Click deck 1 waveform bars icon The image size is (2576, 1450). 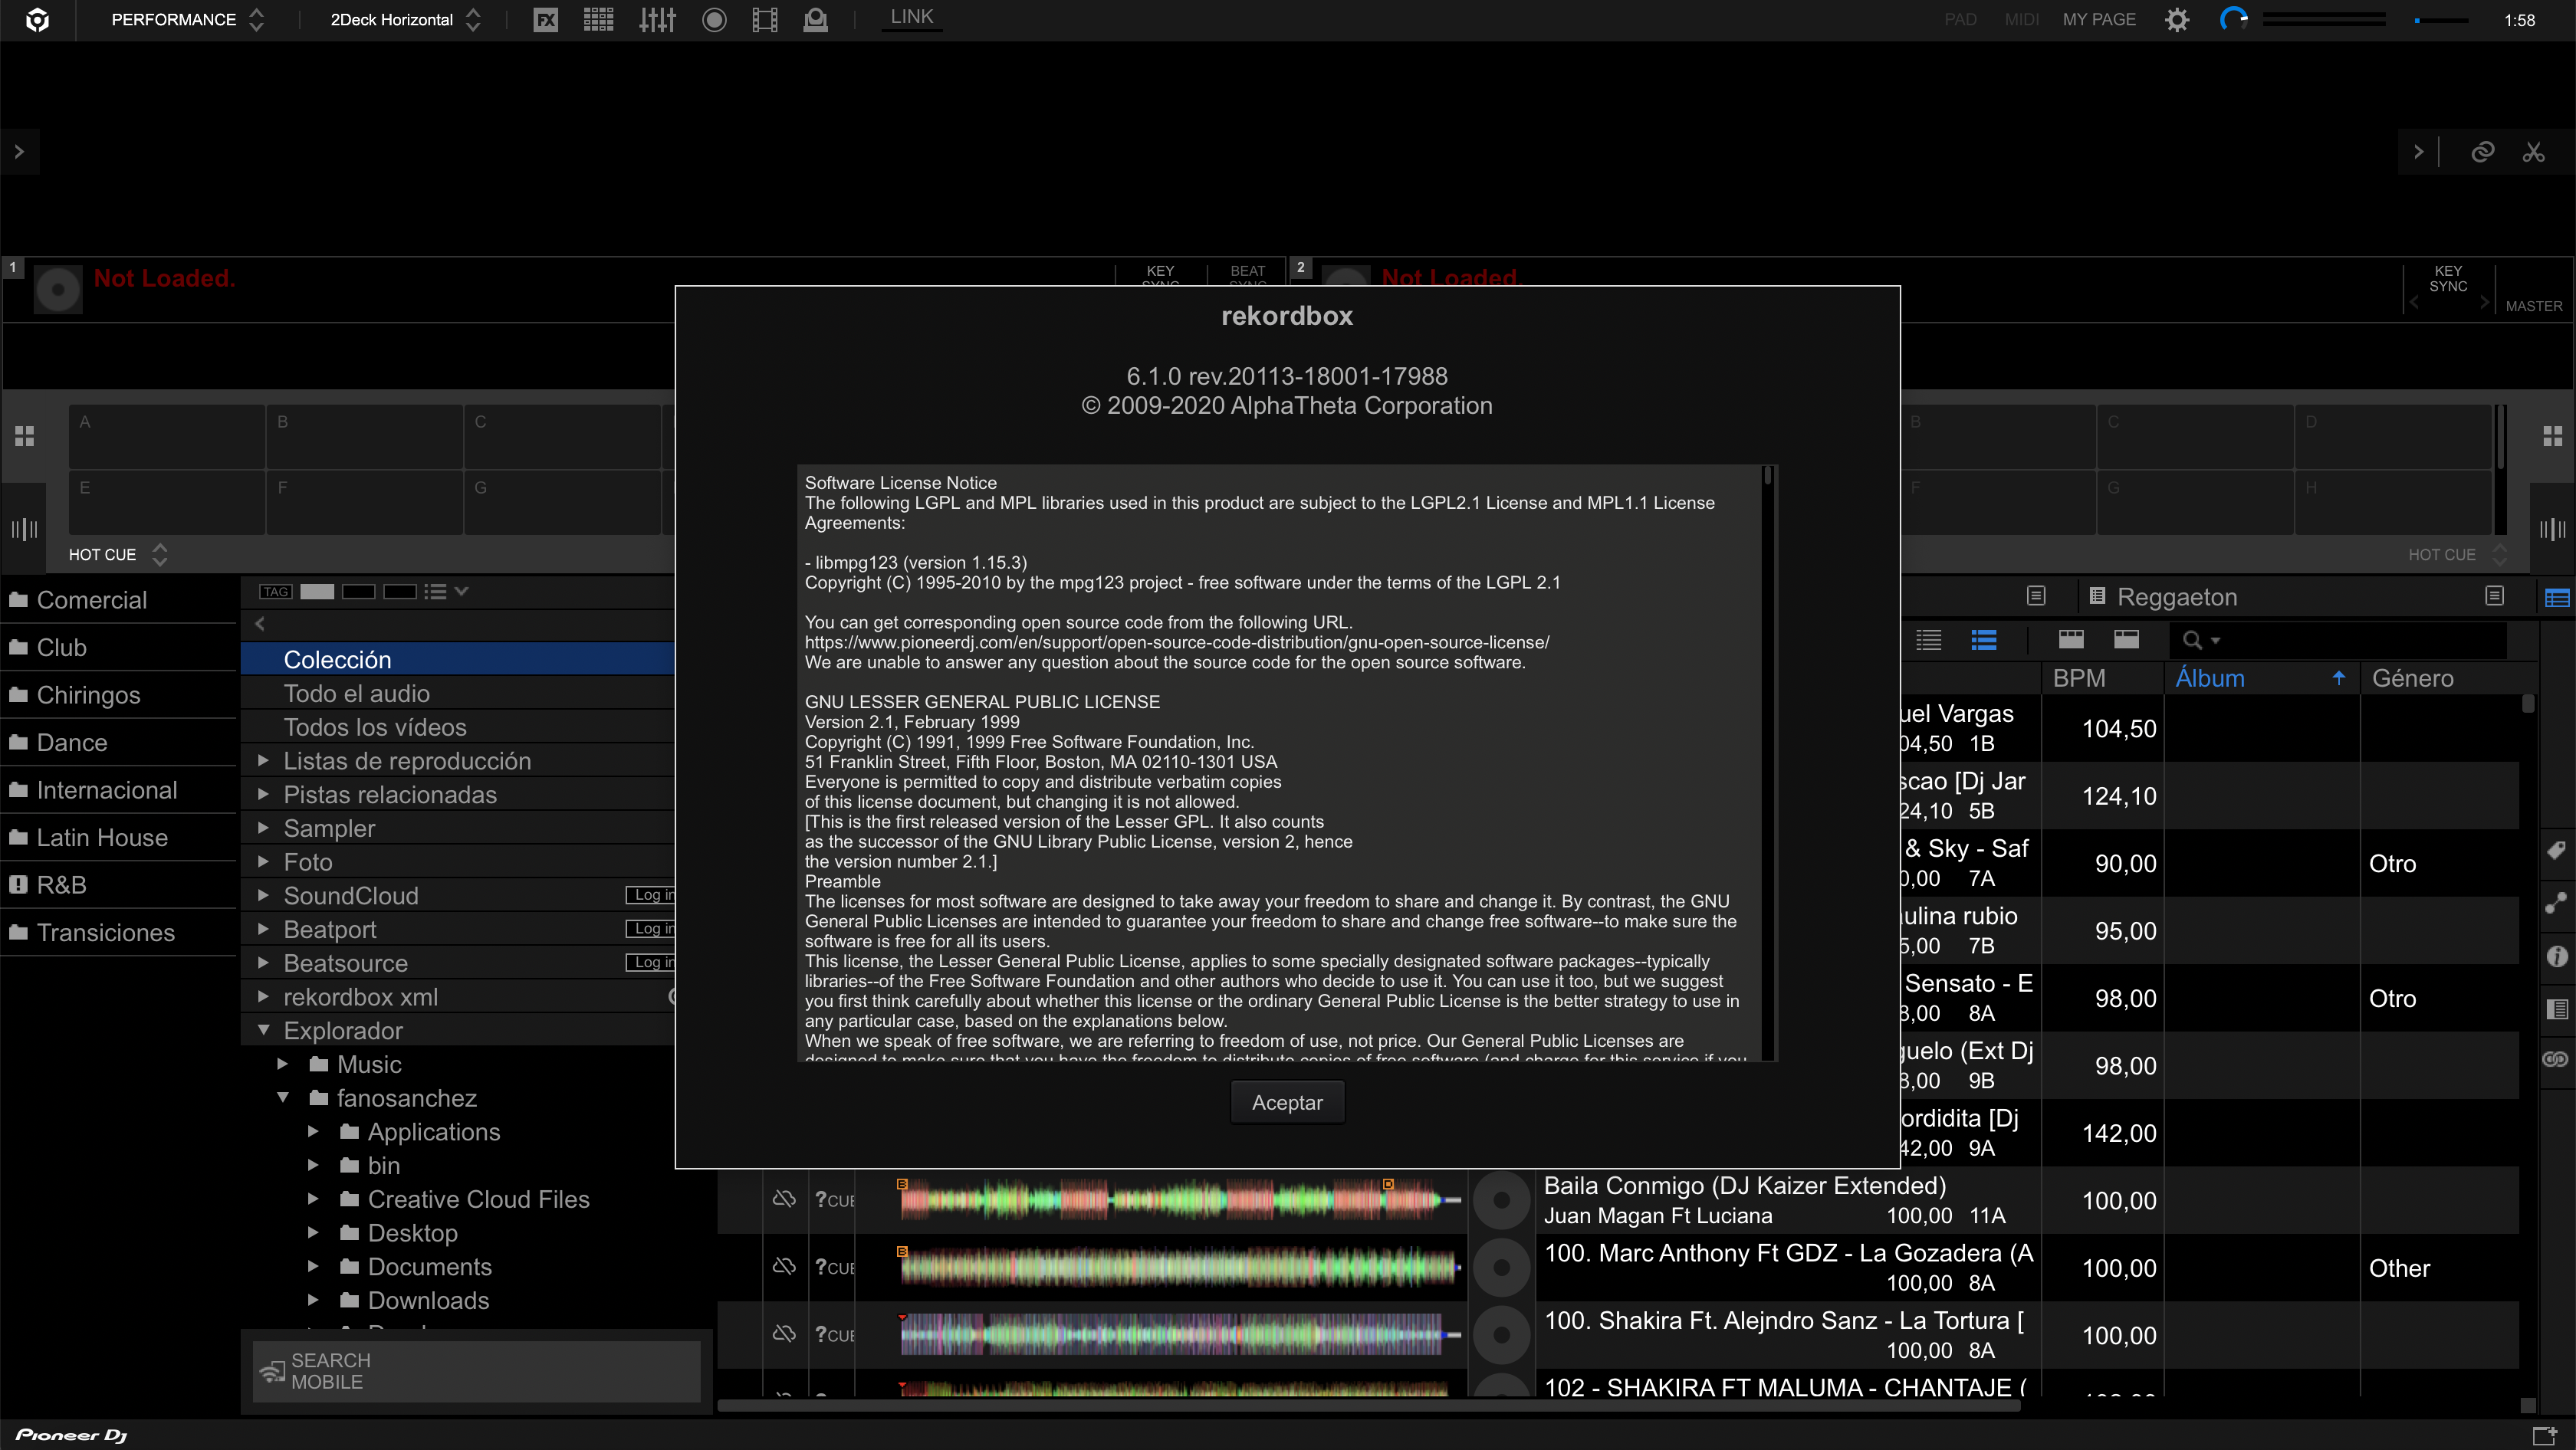[x=25, y=529]
